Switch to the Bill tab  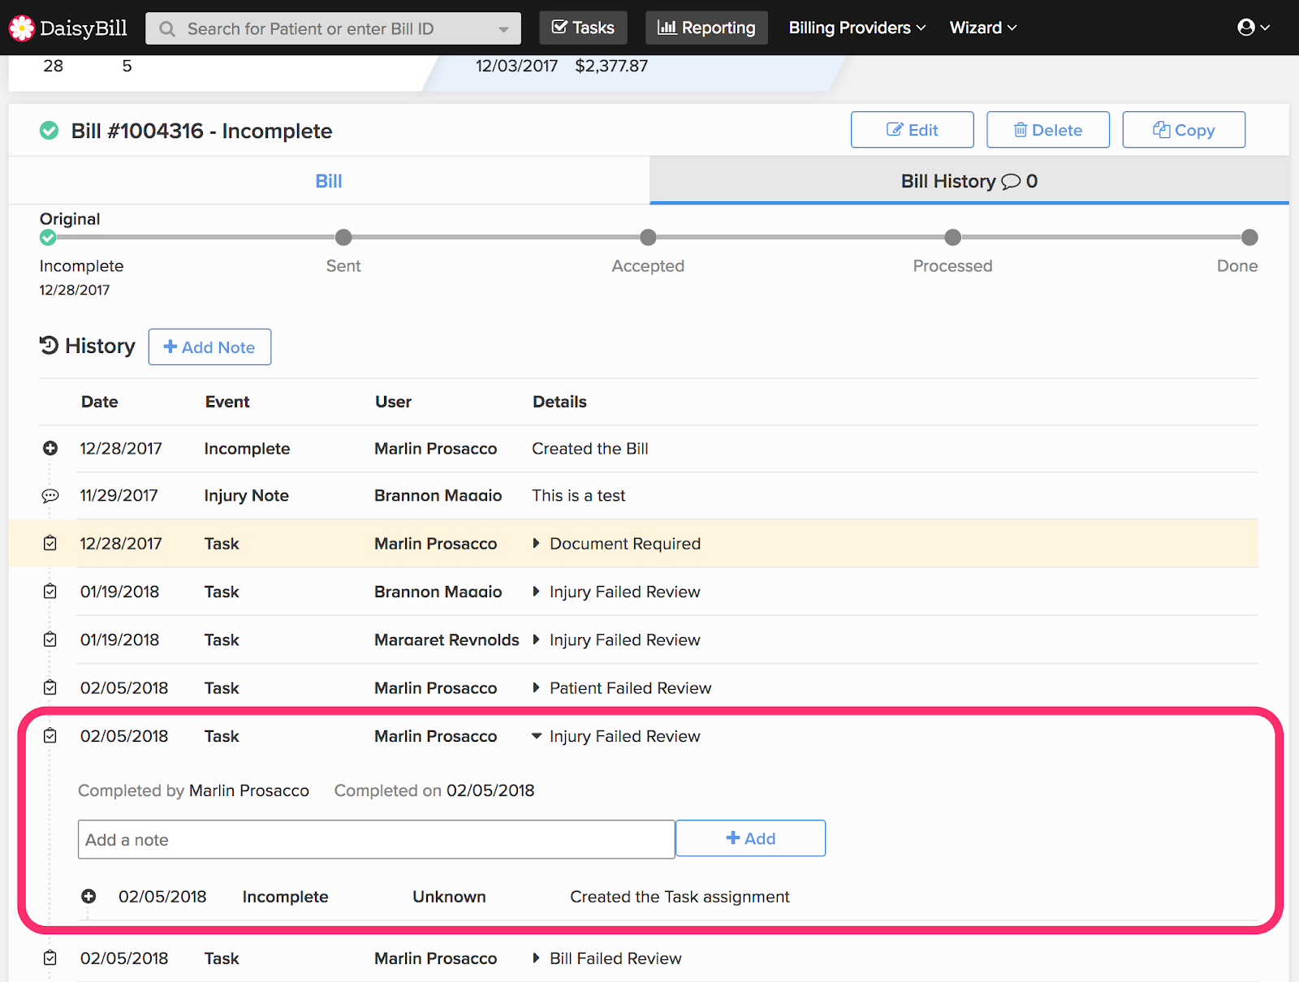pyautogui.click(x=329, y=181)
